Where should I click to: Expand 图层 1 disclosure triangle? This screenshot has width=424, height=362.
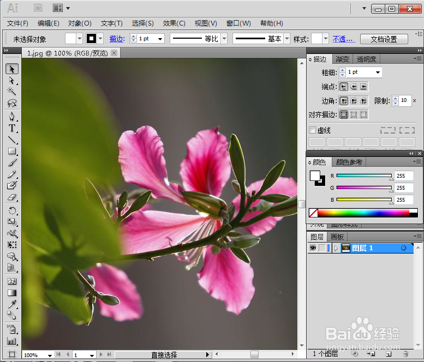pyautogui.click(x=336, y=248)
